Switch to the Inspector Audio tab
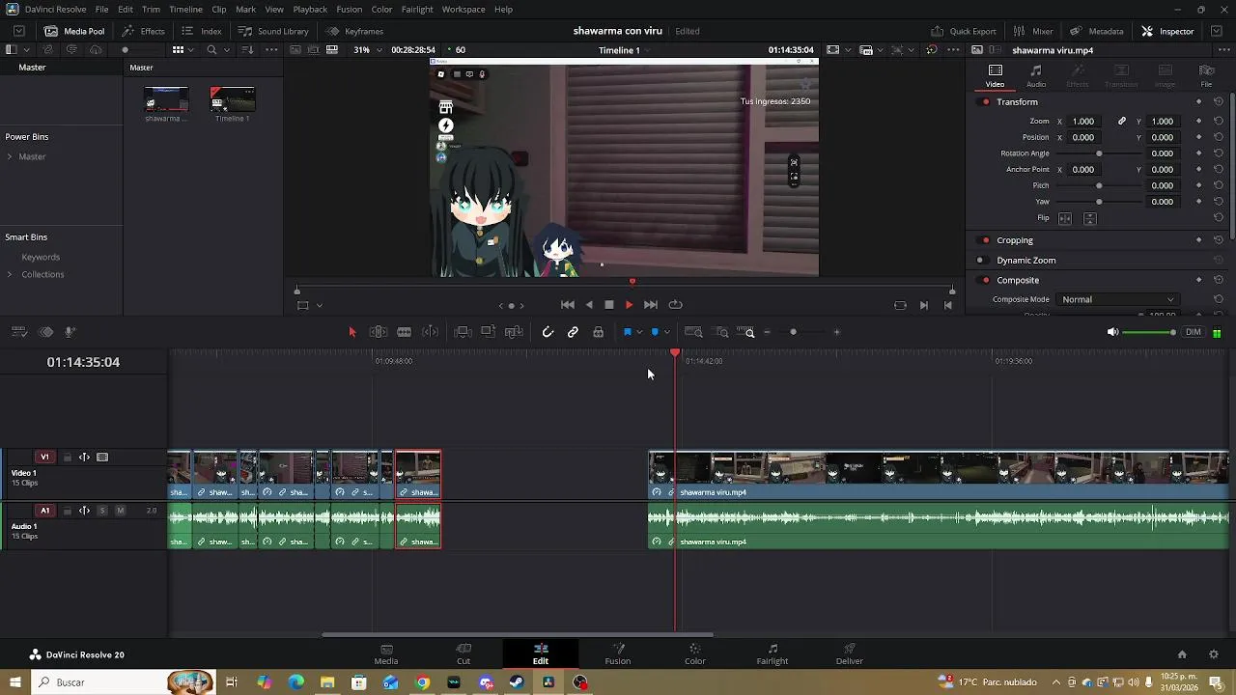Image resolution: width=1236 pixels, height=695 pixels. (1036, 75)
